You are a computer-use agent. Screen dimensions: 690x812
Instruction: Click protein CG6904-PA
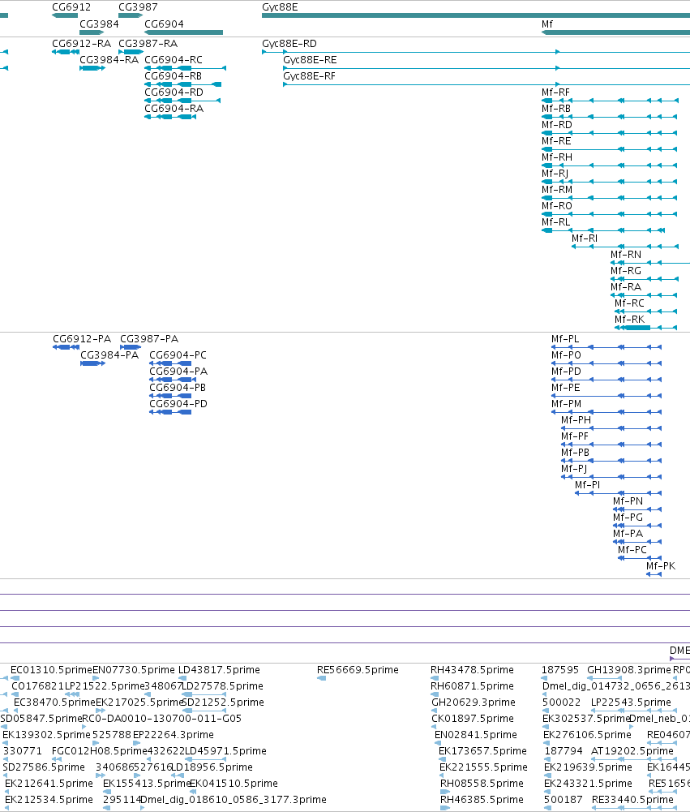pos(178,371)
